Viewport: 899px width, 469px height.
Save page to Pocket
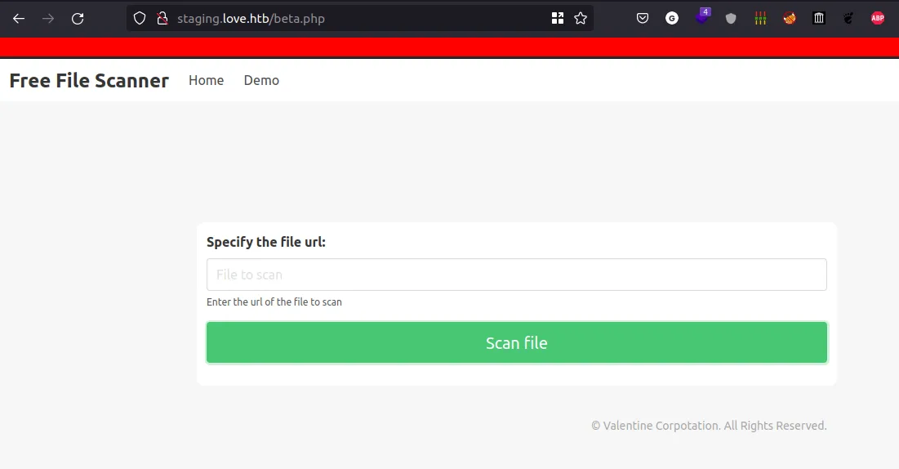click(x=643, y=18)
